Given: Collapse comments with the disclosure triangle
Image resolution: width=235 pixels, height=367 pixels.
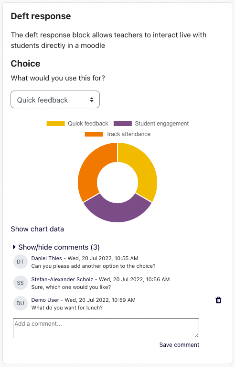Looking at the screenshot, I should [14, 247].
